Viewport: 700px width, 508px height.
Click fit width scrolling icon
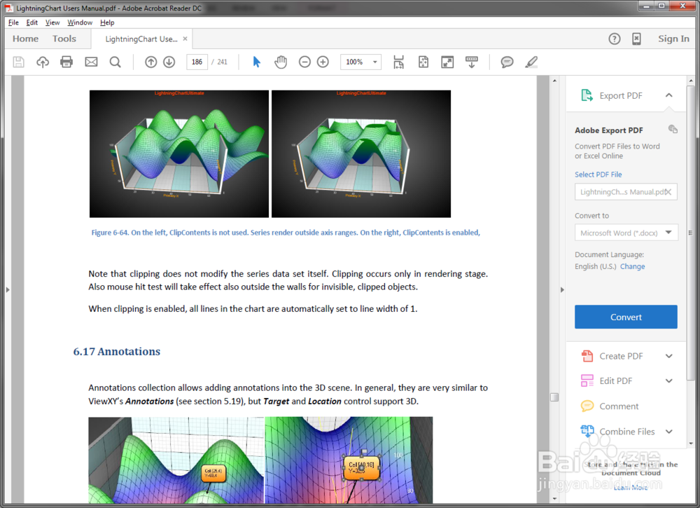(399, 62)
